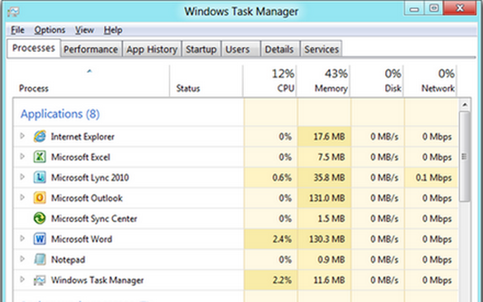Click the Microsoft Outlook icon
The image size is (483, 302).
pyautogui.click(x=39, y=198)
